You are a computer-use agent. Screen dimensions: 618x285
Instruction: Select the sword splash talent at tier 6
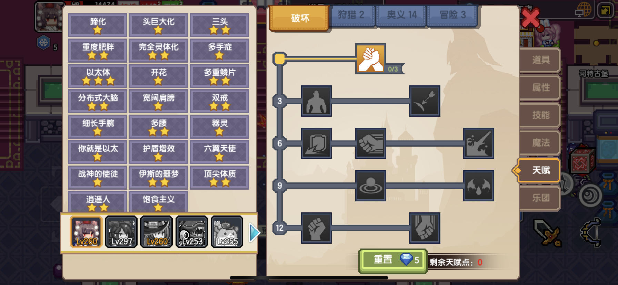click(x=479, y=143)
